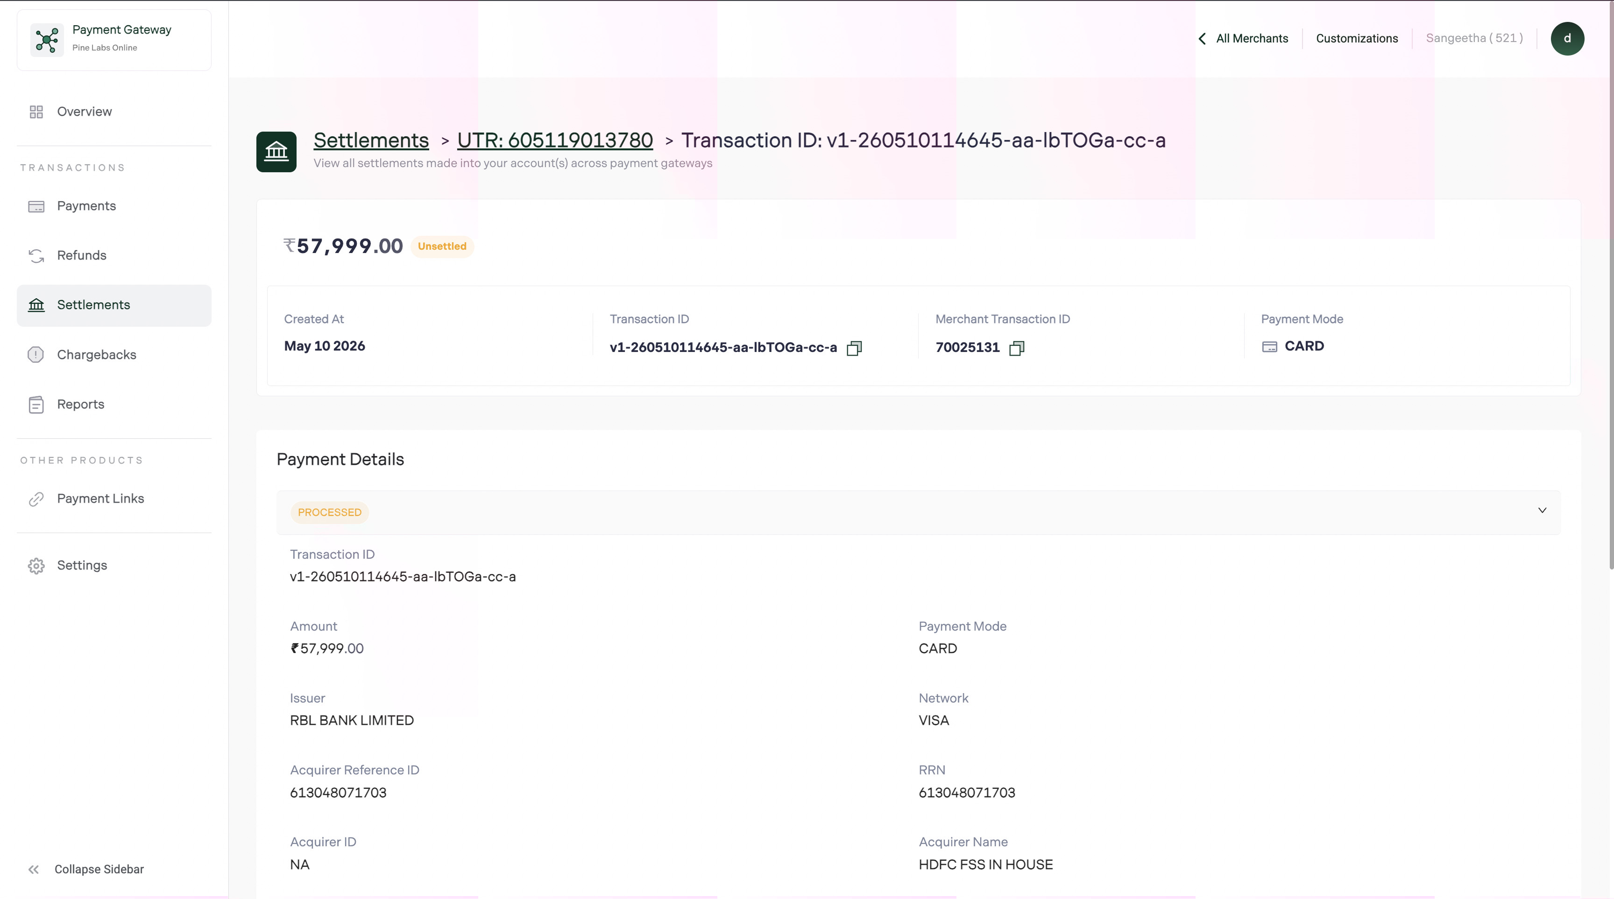The height and width of the screenshot is (899, 1614).
Task: Open the Reports section
Action: pos(114,404)
